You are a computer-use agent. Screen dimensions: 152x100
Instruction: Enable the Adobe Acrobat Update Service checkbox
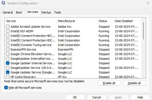[8, 27]
